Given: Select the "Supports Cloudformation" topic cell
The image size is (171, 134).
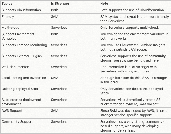Looking at the screenshot, I should click(x=21, y=10).
